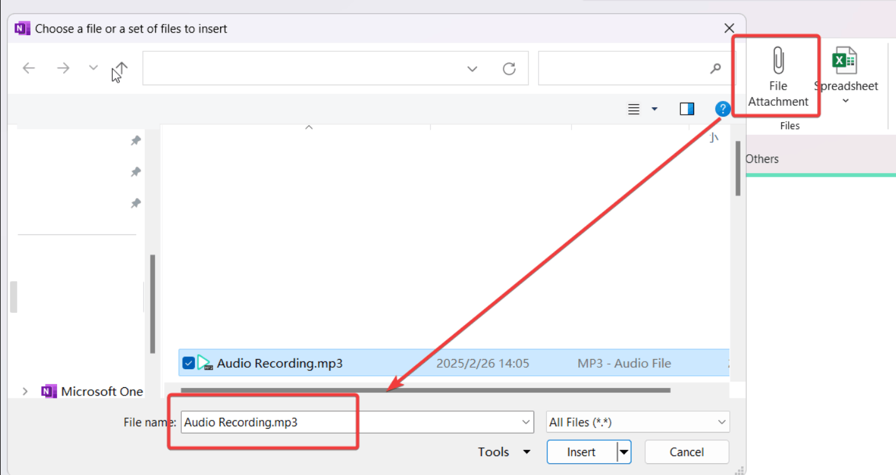Open the Insert button's split dropdown arrow
Viewport: 896px width, 475px height.
click(x=623, y=452)
